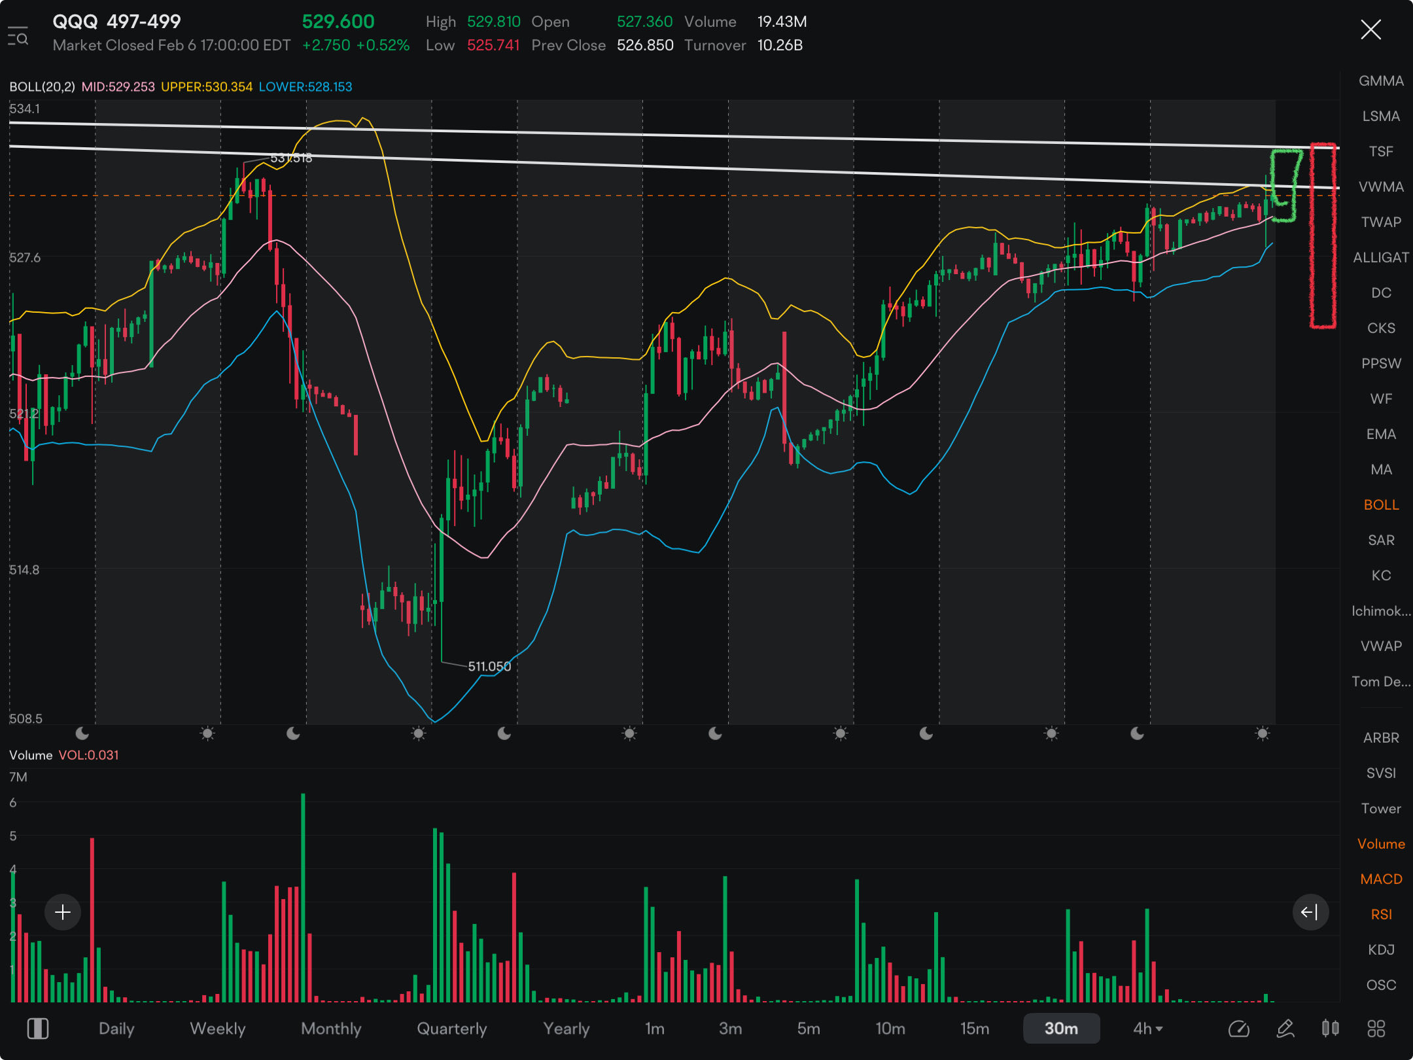Click the QQQ 497-499 ticker title
Screen dimensions: 1413x1060
click(x=116, y=22)
